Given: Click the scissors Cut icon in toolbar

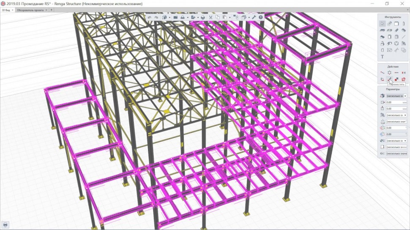Looking at the screenshot, I should [210, 17].
